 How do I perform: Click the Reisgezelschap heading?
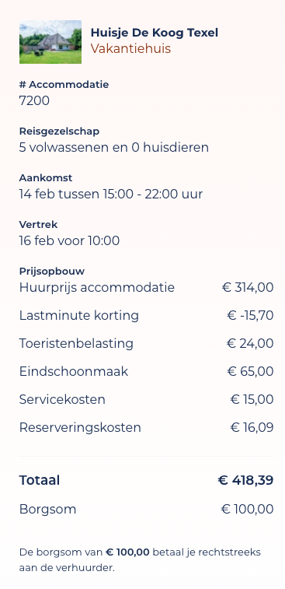(59, 131)
